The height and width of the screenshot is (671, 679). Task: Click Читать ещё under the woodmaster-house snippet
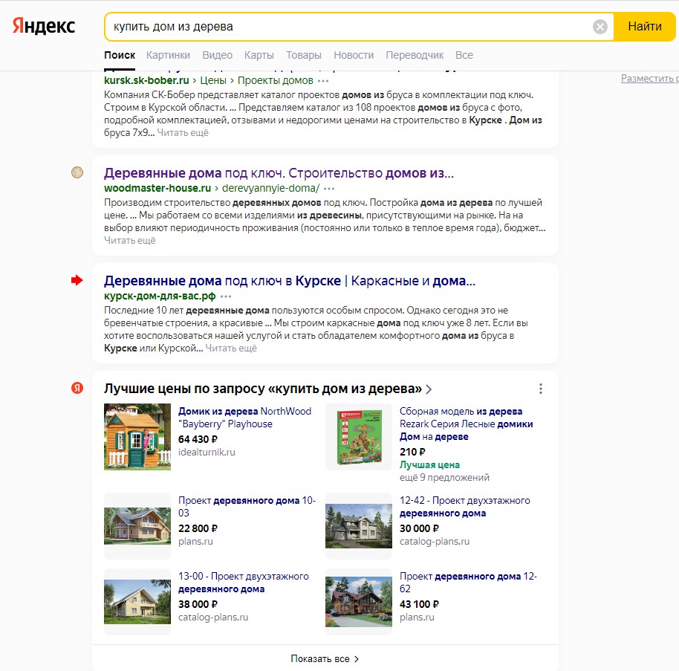(129, 241)
